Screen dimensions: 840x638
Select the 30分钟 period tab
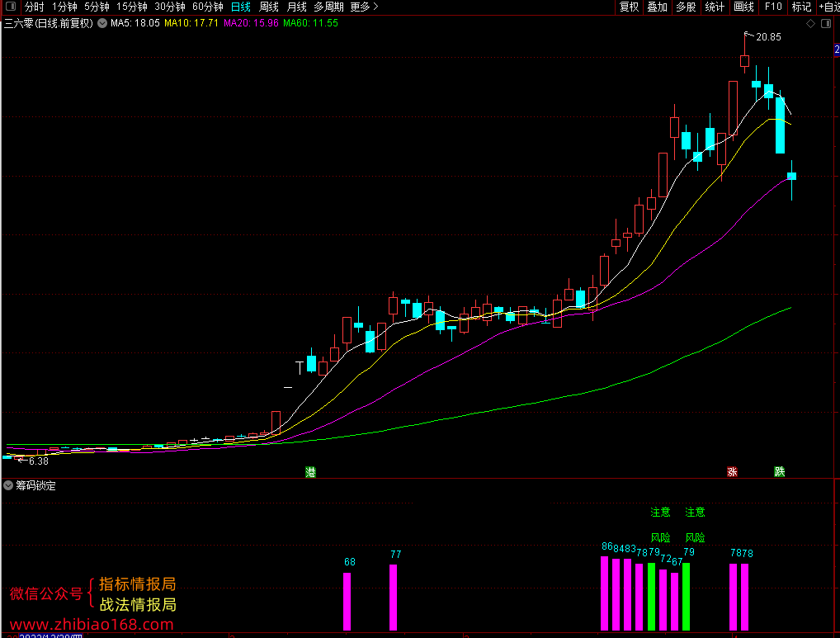(x=170, y=7)
